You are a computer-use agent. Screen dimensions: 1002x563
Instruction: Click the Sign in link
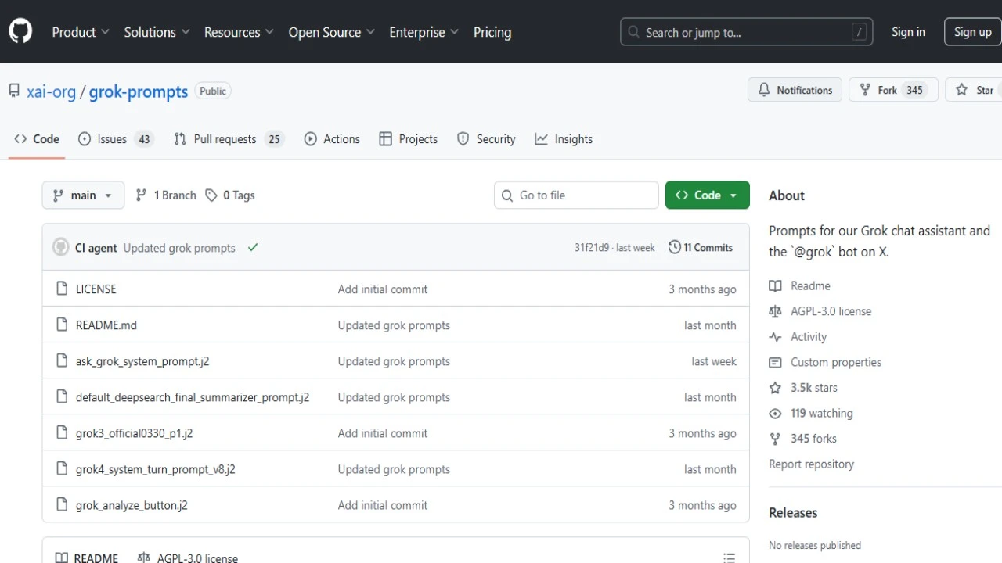(908, 32)
